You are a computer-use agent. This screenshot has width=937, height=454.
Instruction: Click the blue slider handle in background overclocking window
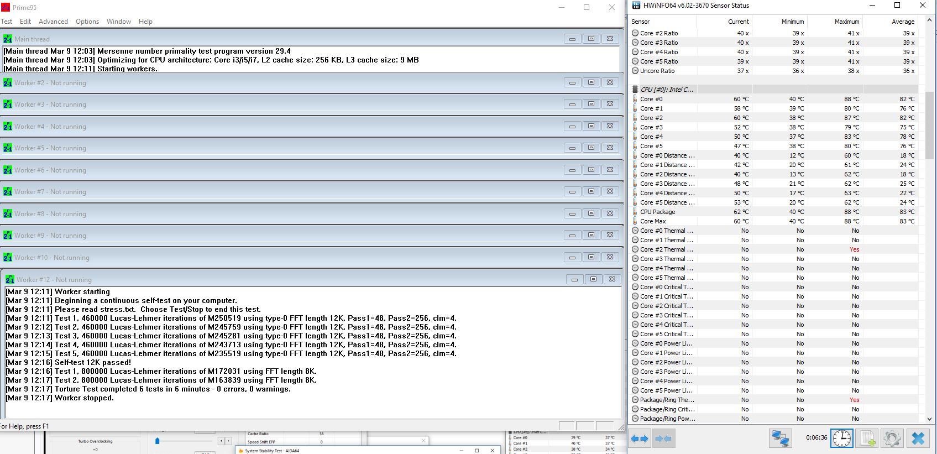pyautogui.click(x=158, y=441)
